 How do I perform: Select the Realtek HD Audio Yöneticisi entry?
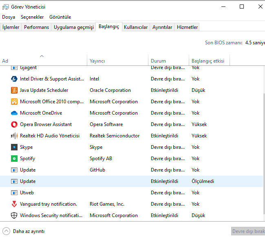[x=50, y=136]
